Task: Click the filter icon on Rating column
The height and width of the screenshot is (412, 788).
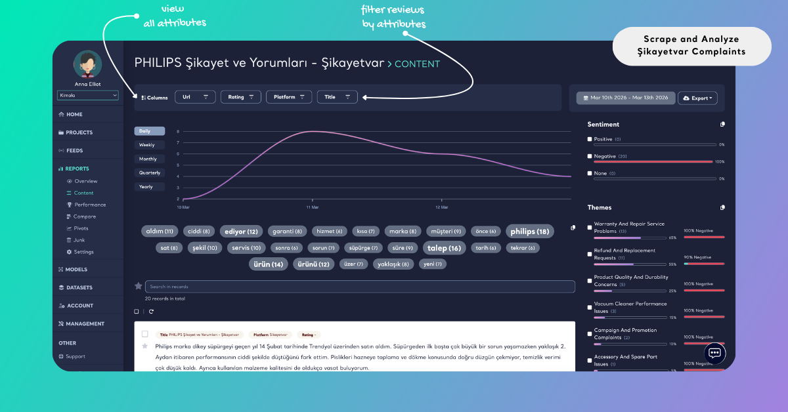Action: coord(251,97)
